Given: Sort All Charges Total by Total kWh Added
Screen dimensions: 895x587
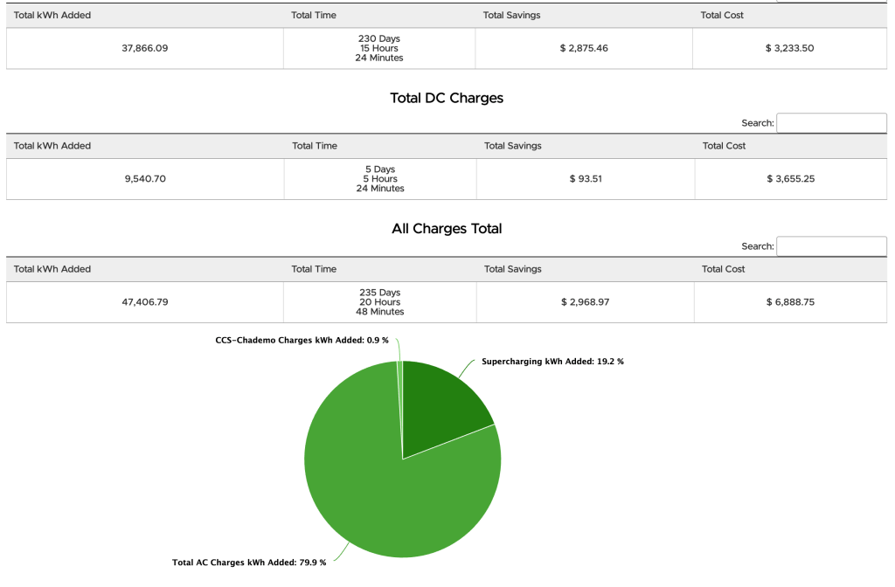Looking at the screenshot, I should 52,269.
